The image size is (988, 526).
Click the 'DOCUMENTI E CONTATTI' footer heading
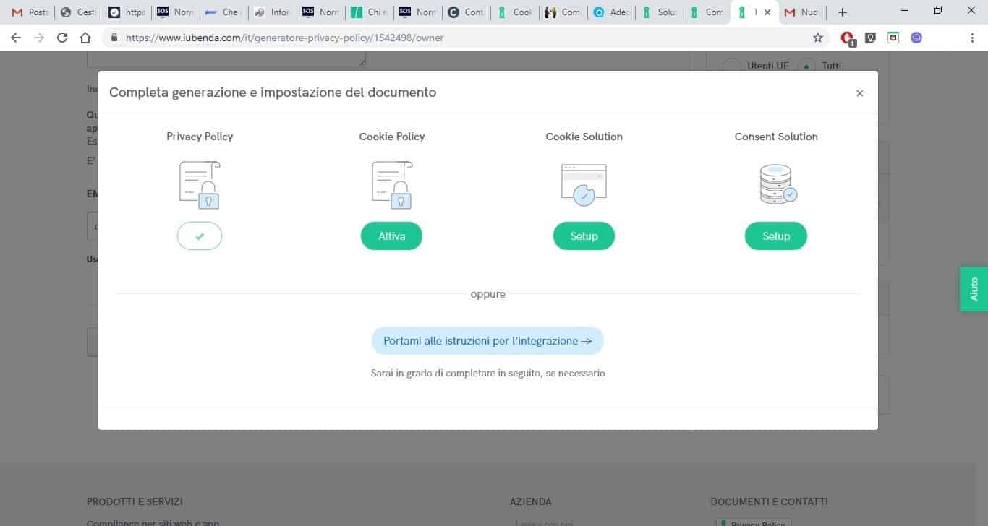[770, 501]
